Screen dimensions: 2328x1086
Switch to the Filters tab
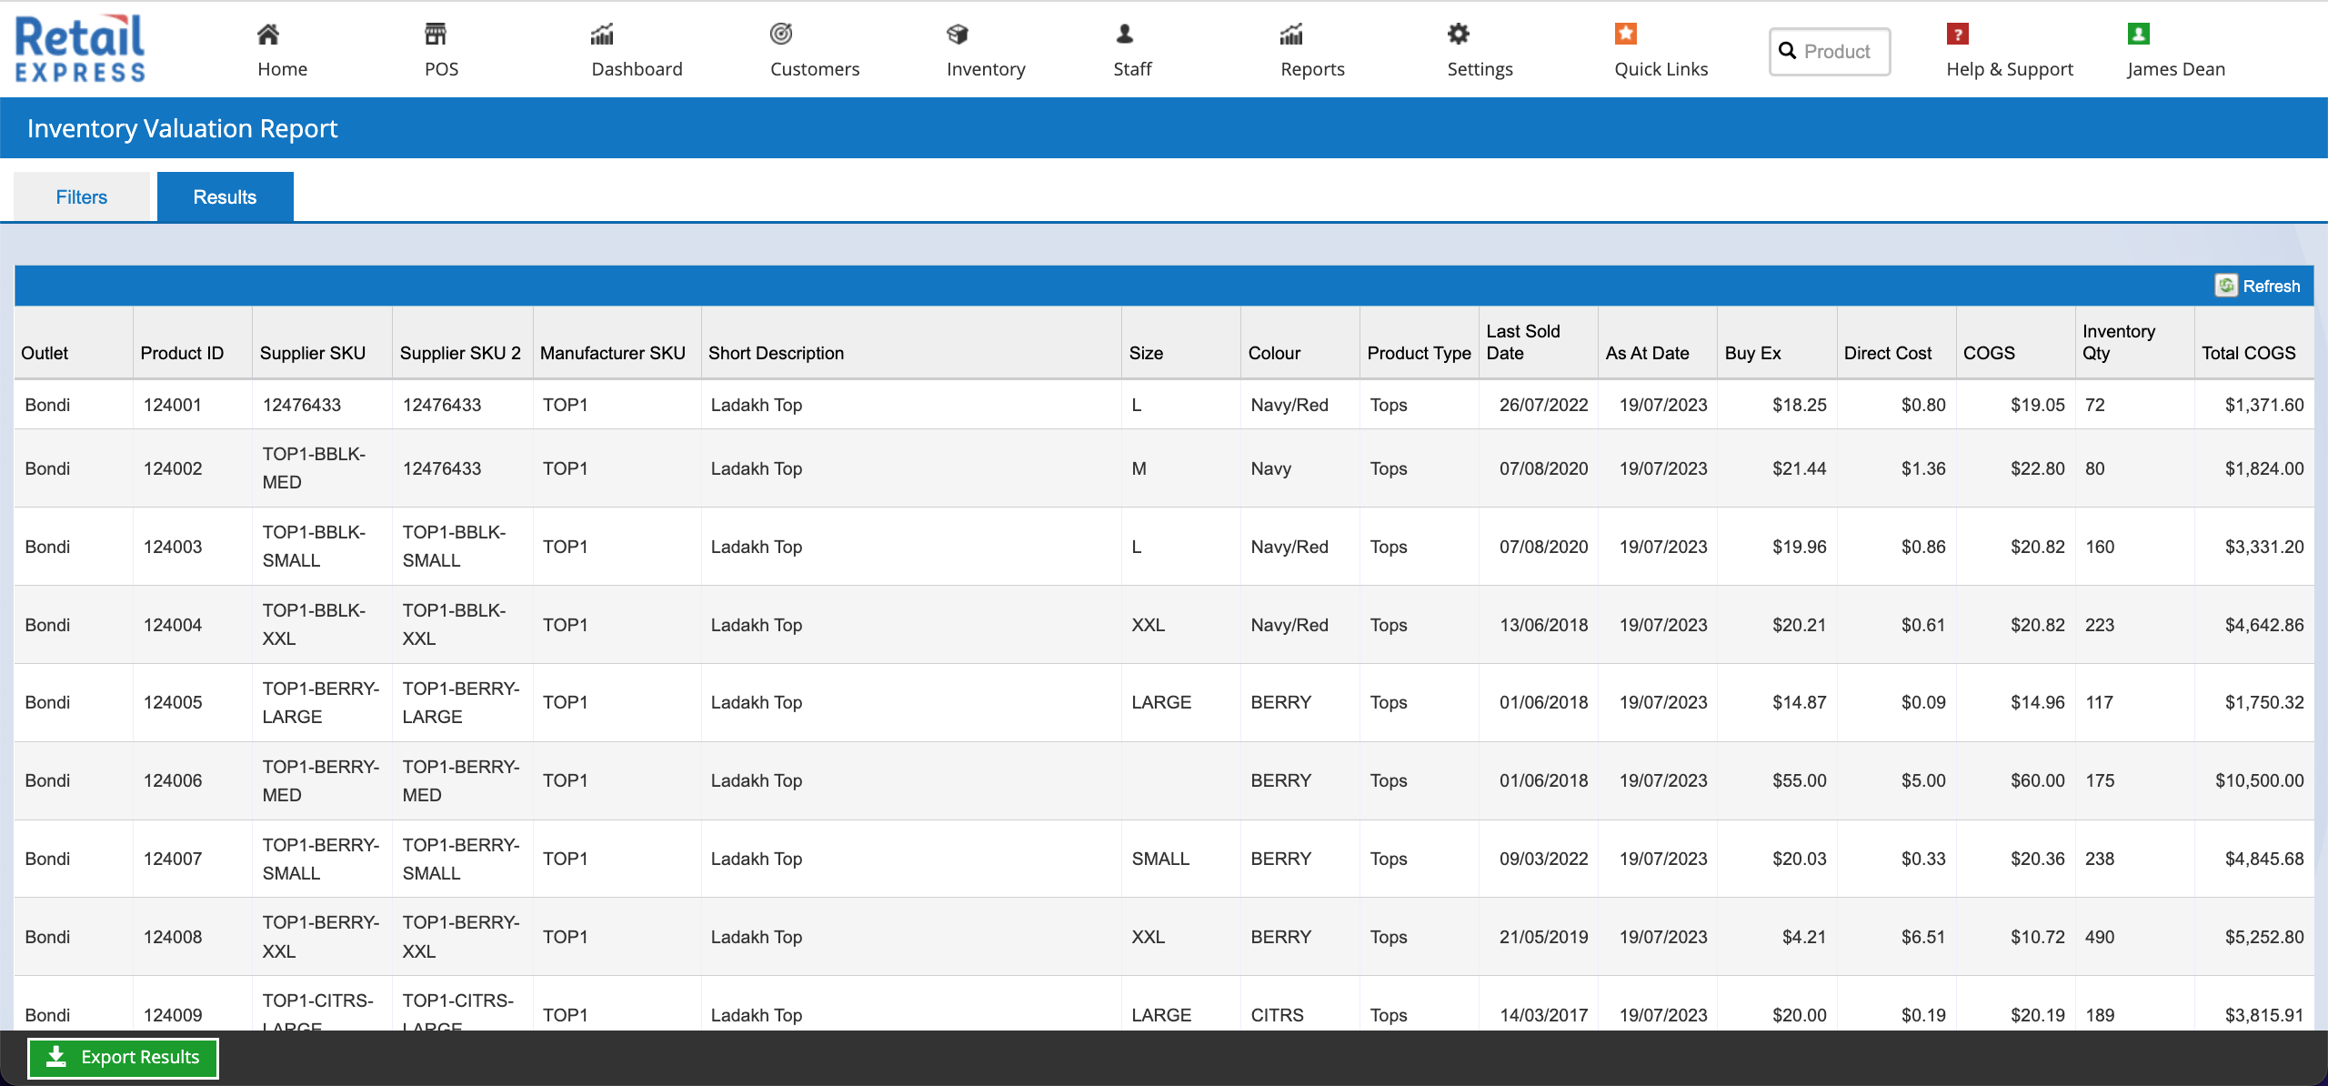click(82, 196)
